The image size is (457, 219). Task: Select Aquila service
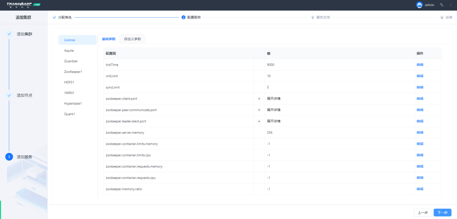tap(78, 51)
